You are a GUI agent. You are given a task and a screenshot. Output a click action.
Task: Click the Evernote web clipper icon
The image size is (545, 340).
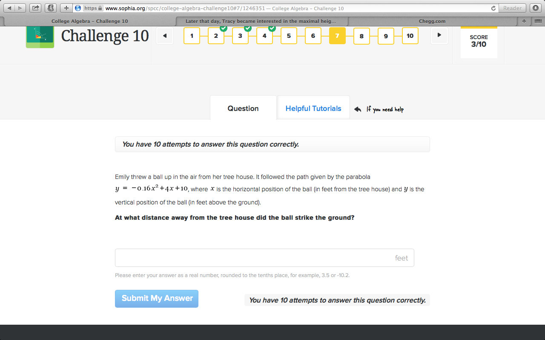point(50,8)
